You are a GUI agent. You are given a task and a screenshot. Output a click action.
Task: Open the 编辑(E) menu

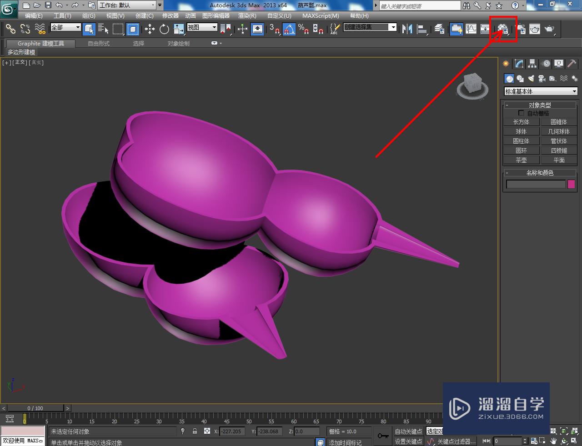(34, 15)
